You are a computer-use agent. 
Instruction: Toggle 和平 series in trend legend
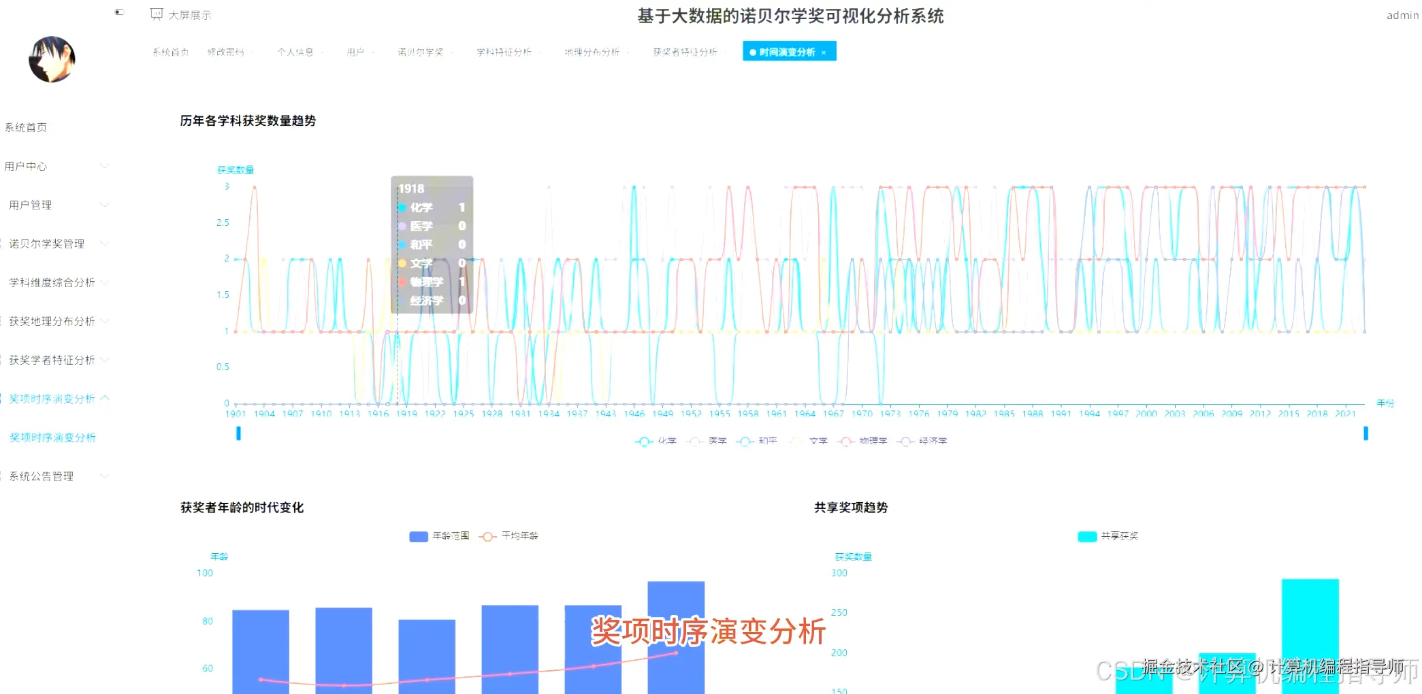click(x=756, y=441)
